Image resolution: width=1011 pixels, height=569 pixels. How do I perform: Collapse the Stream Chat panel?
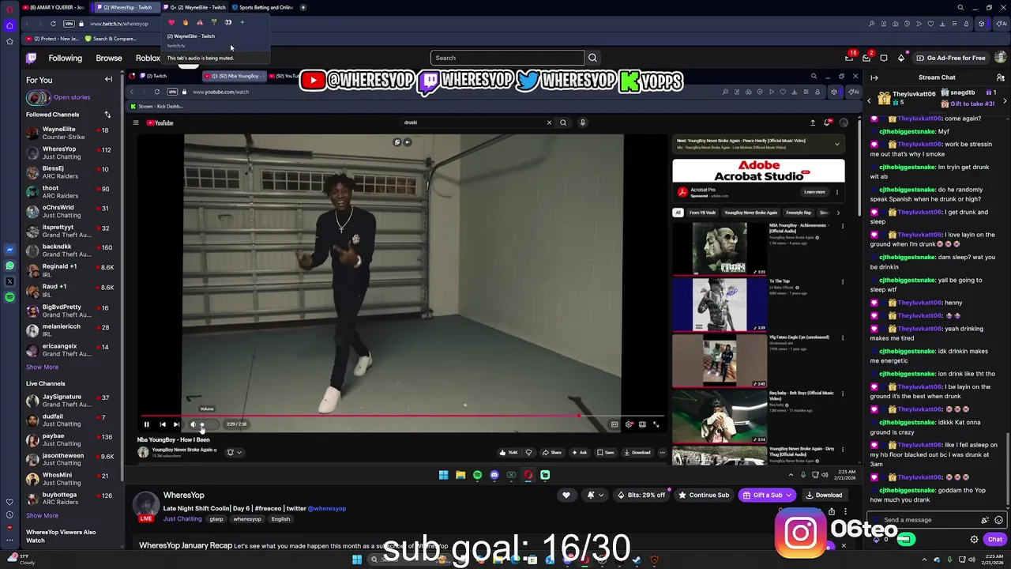[874, 77]
